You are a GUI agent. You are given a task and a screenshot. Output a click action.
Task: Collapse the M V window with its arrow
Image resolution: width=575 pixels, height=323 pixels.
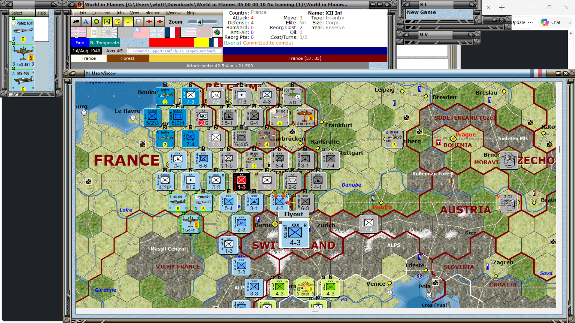[x=406, y=35]
